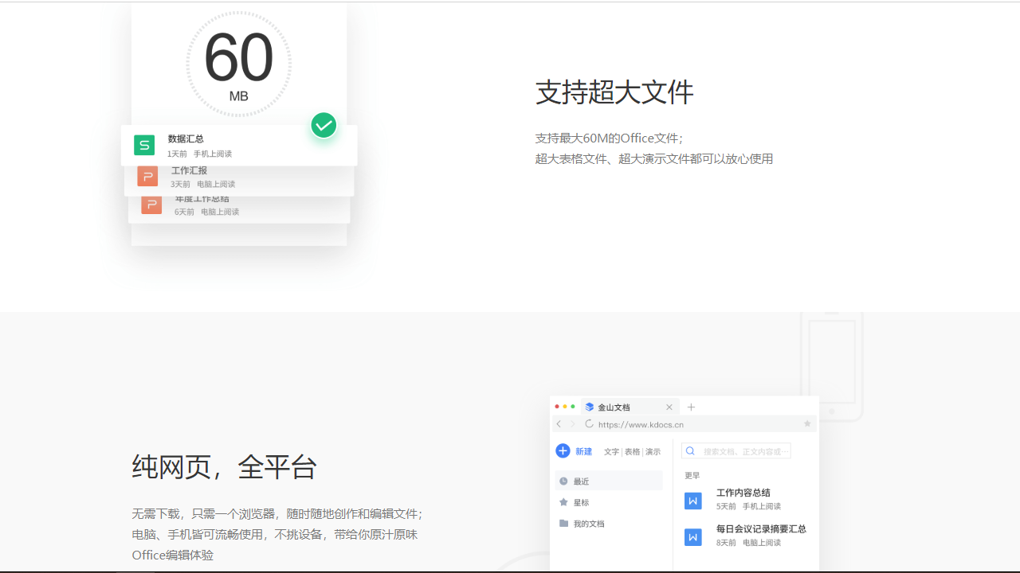
Task: Click the W icon beside 工作内容总结
Action: pyautogui.click(x=693, y=501)
